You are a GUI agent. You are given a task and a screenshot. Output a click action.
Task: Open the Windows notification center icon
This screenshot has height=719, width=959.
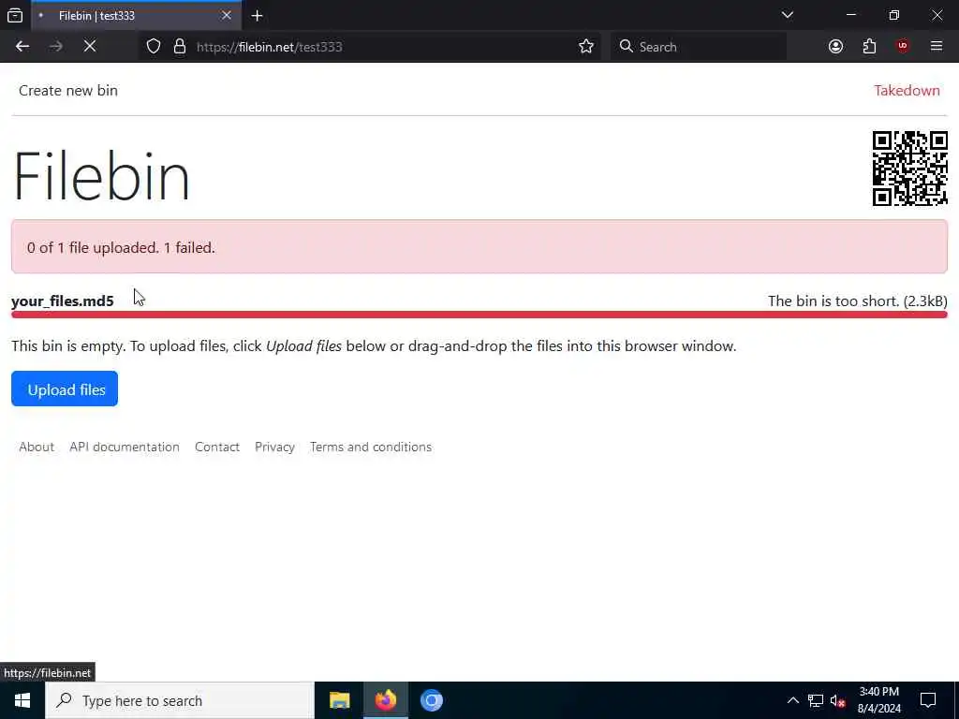928,700
